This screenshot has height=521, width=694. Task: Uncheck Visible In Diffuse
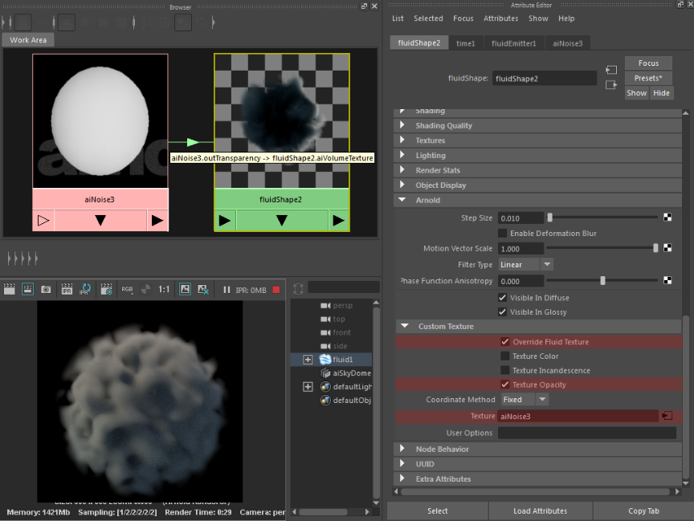tap(503, 298)
